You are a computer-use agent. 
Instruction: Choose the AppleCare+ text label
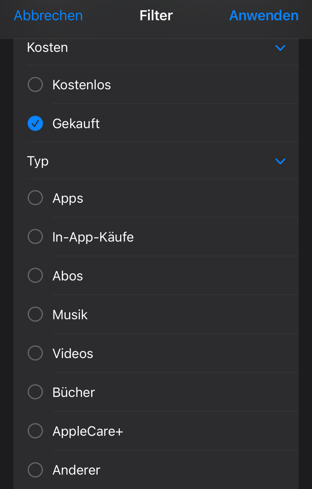(88, 431)
